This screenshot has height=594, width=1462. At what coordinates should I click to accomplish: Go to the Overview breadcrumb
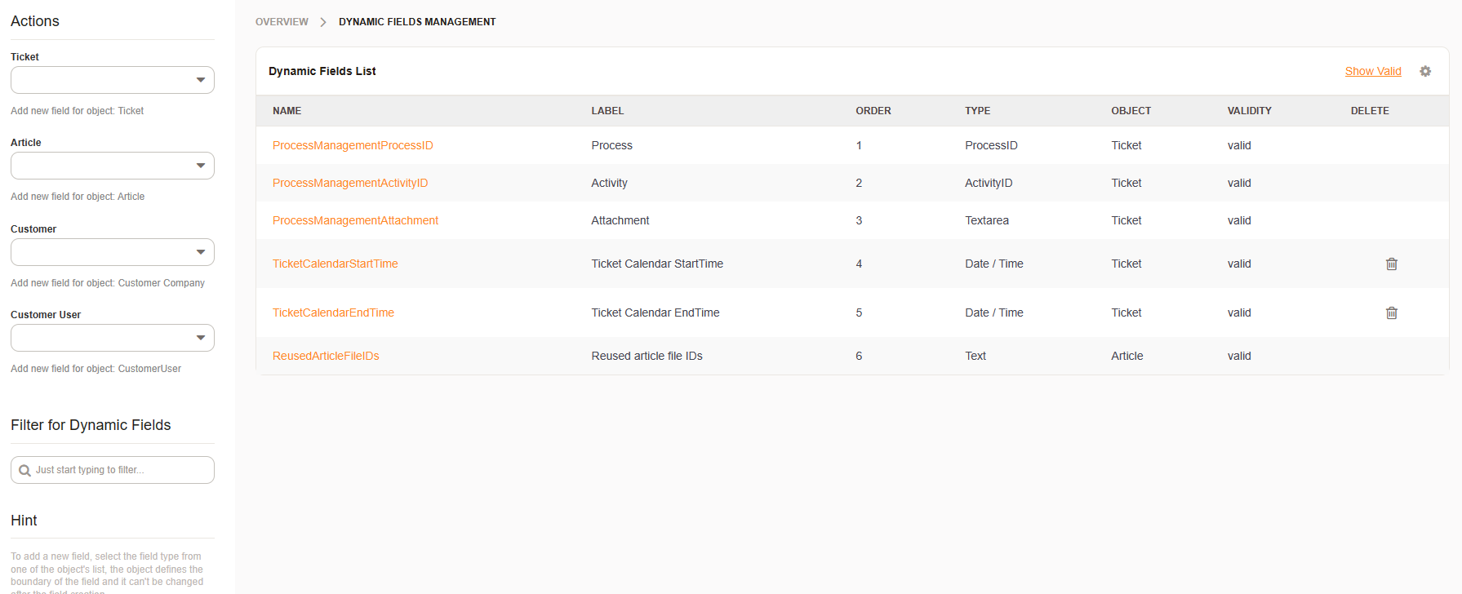[x=282, y=22]
